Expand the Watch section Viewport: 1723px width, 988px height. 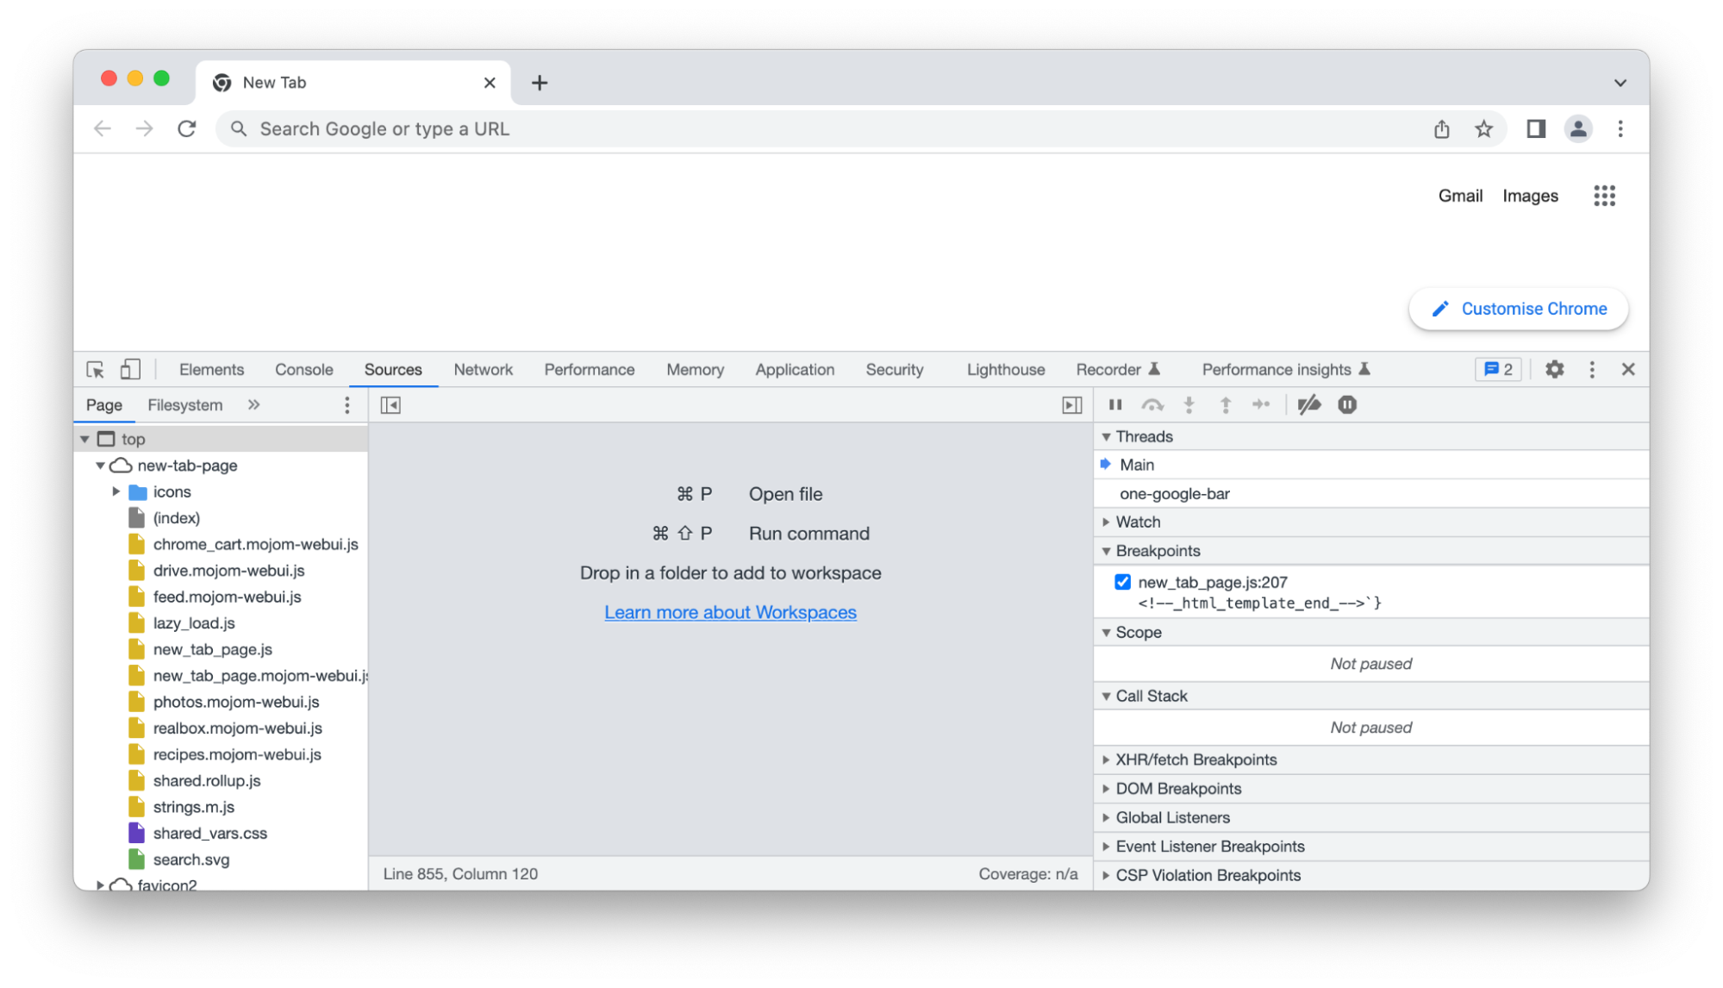point(1138,522)
